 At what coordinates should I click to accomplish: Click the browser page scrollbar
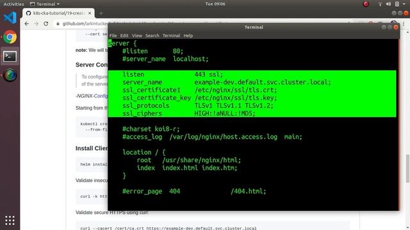[x=407, y=168]
